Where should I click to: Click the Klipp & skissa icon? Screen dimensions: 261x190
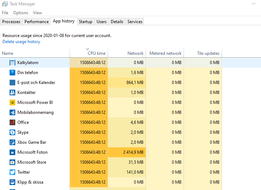click(x=12, y=182)
